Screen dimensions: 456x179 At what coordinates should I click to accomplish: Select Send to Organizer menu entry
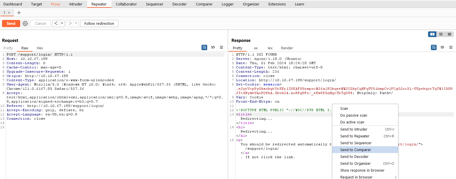tap(365, 164)
